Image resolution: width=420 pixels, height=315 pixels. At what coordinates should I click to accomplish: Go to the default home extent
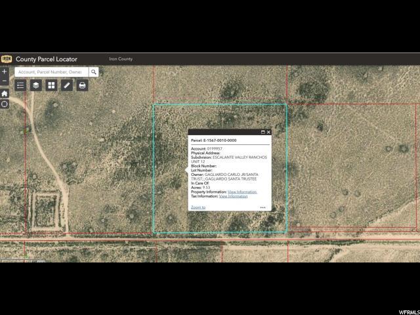(x=5, y=93)
